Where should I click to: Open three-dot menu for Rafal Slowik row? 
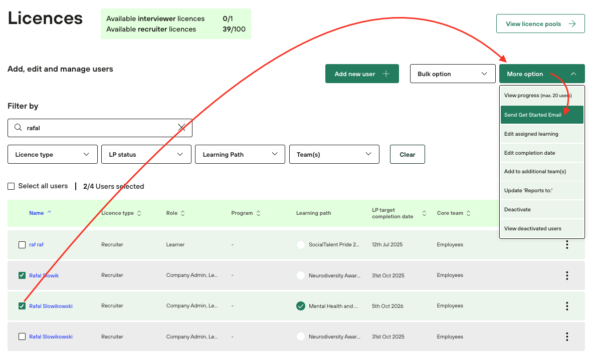tap(567, 275)
